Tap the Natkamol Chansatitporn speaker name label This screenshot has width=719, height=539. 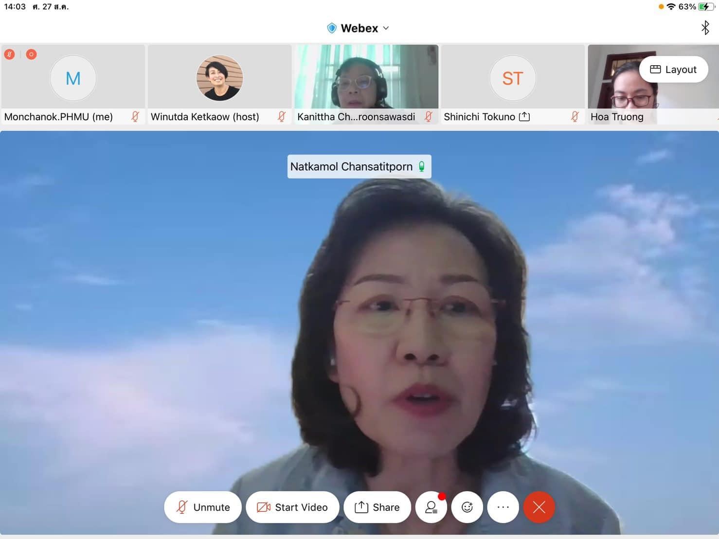pos(351,166)
